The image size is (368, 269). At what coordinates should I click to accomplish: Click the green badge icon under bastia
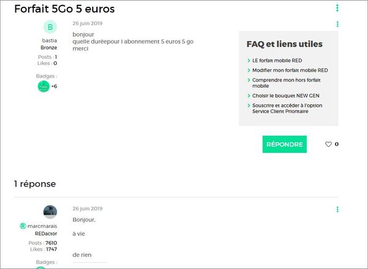coord(44,87)
